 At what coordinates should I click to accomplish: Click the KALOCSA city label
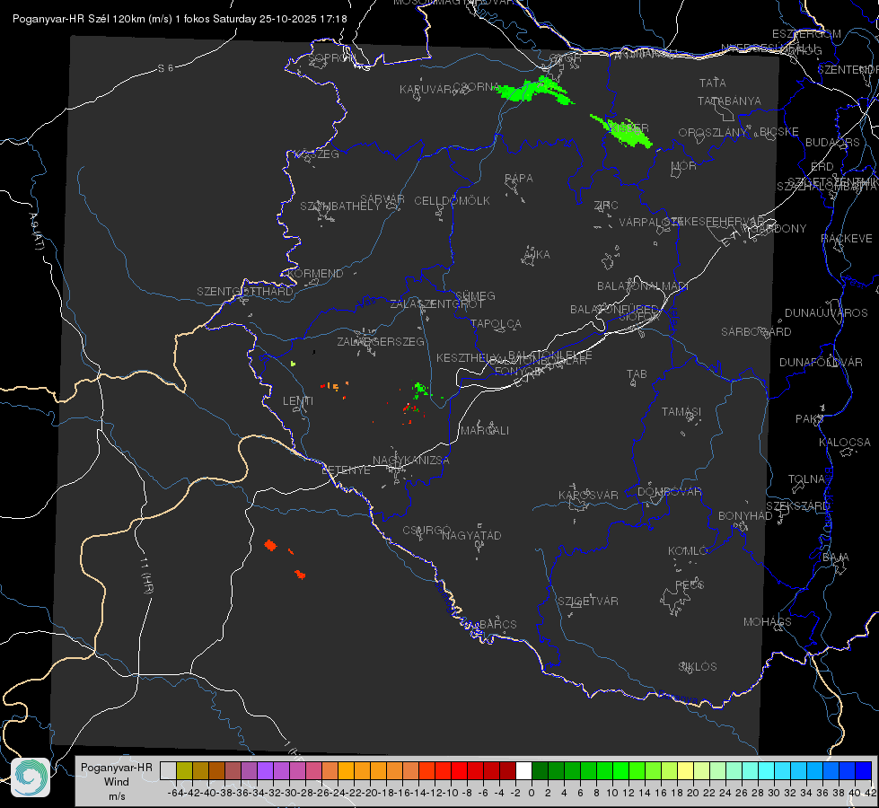845,443
